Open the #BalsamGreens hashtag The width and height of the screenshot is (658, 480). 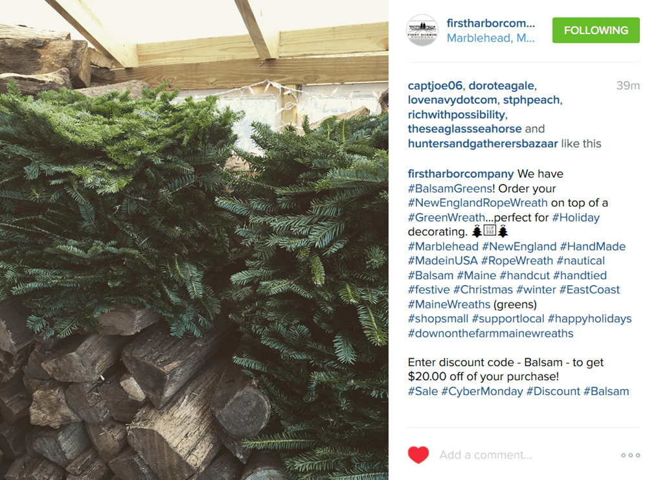450,189
